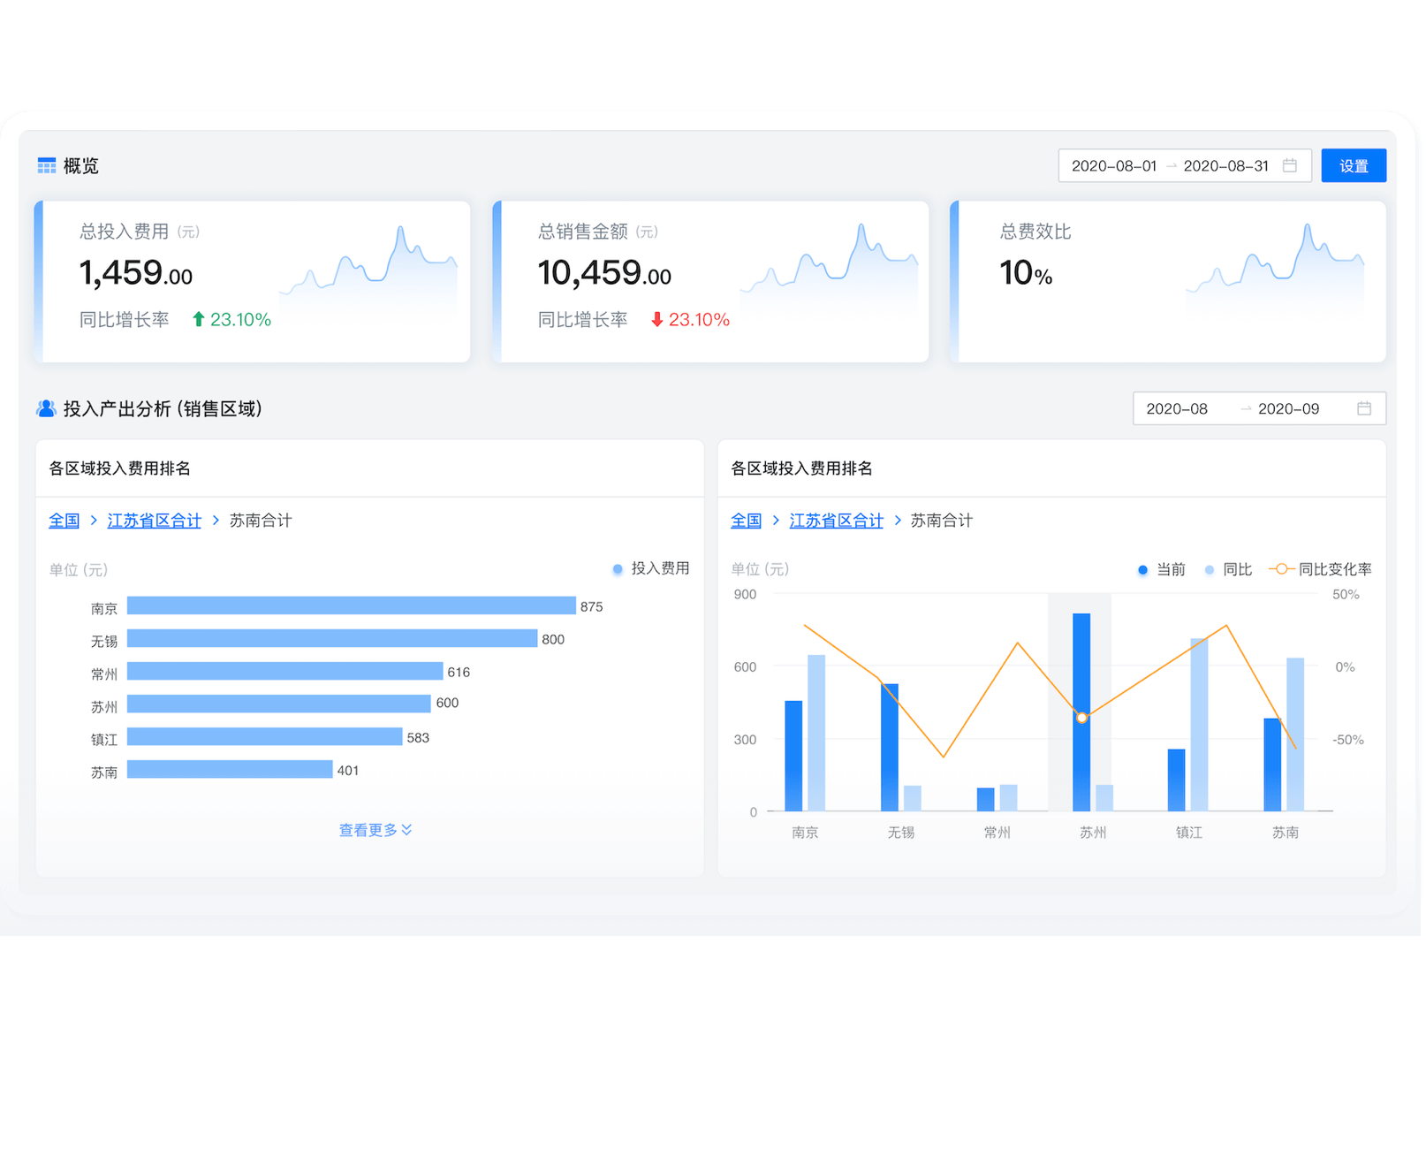Click the 1,459.00 value
Image resolution: width=1426 pixels, height=1172 pixels.
pyautogui.click(x=135, y=273)
